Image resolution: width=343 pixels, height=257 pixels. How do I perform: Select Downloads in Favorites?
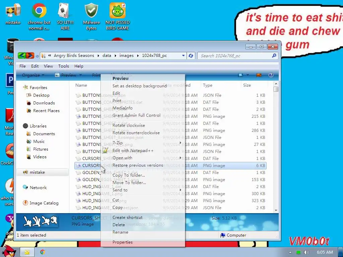click(x=44, y=103)
